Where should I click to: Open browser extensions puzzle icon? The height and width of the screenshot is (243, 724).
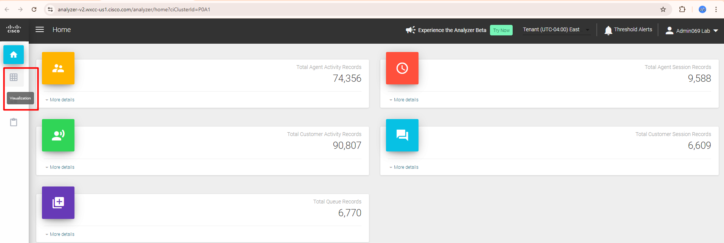[682, 9]
